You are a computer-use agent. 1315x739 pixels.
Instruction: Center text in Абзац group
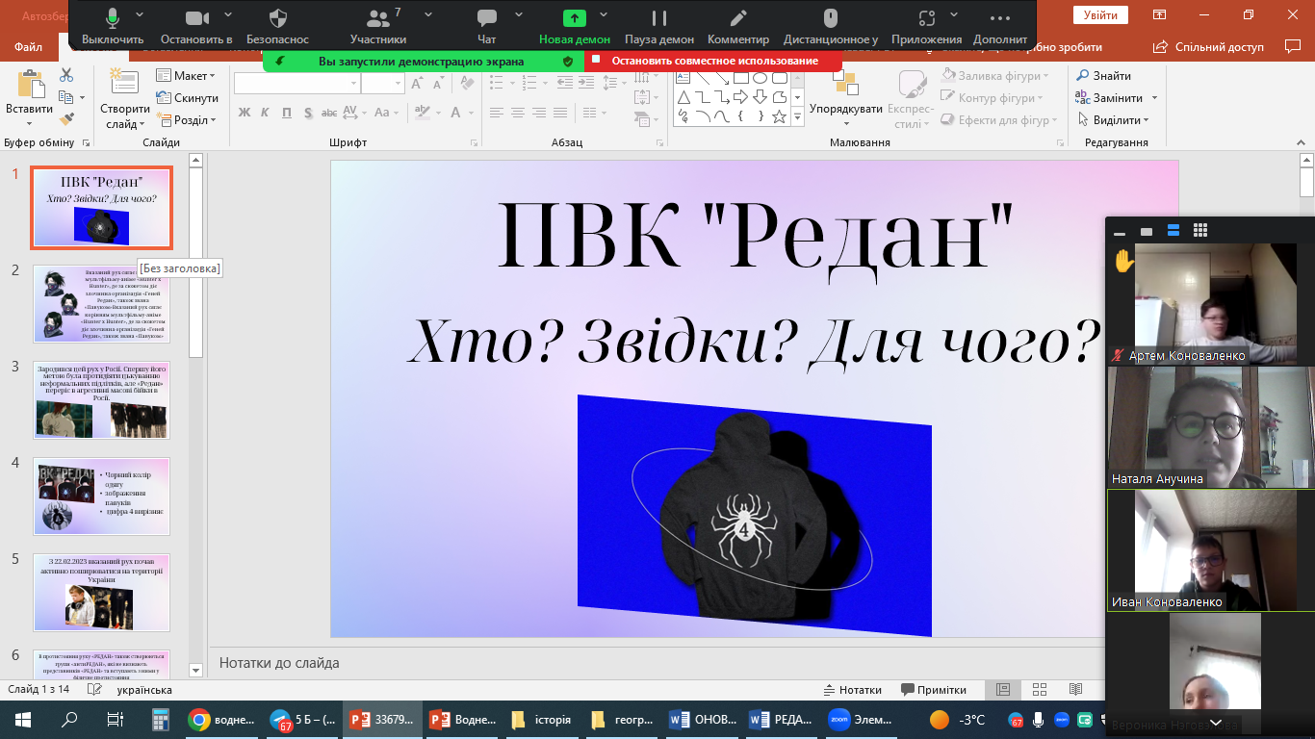[x=518, y=113]
